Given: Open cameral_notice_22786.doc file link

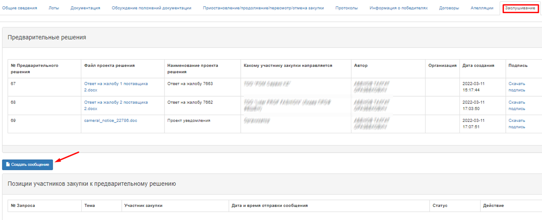Looking at the screenshot, I should point(110,121).
